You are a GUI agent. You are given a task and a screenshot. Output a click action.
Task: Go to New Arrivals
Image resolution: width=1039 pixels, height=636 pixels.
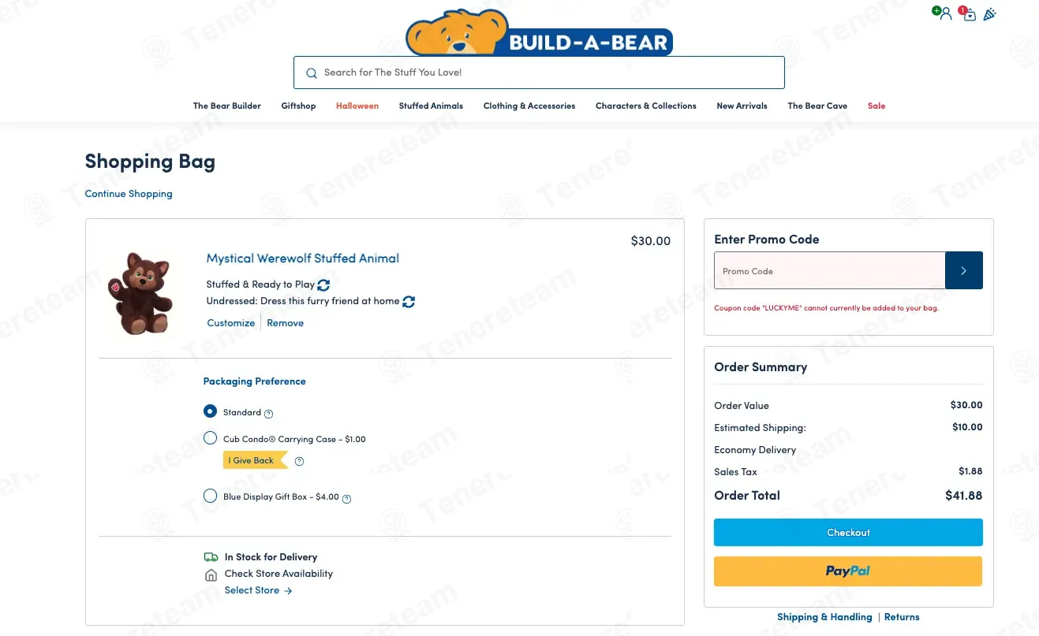click(x=742, y=106)
